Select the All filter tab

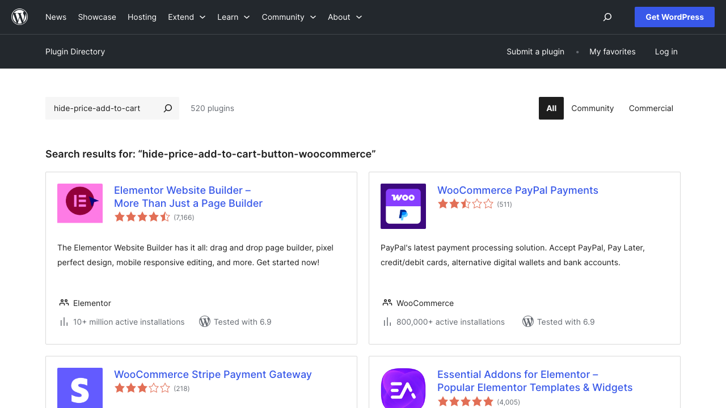551,108
